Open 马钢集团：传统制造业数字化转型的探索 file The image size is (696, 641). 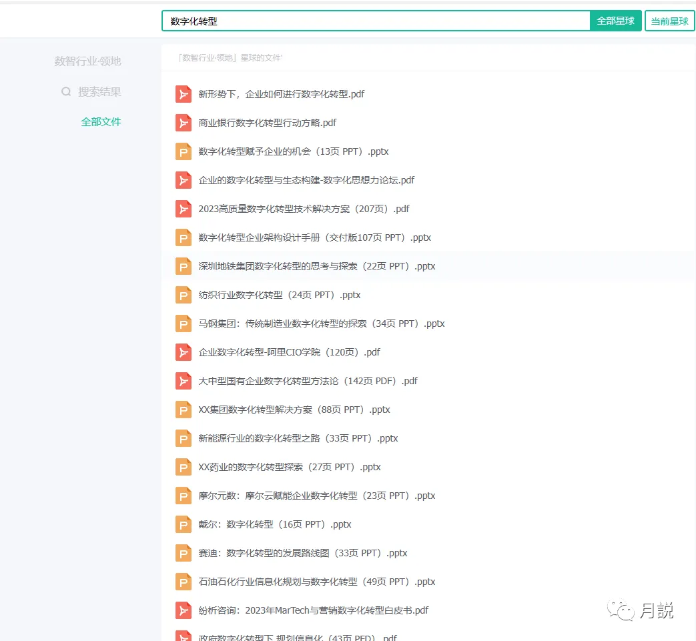click(322, 324)
